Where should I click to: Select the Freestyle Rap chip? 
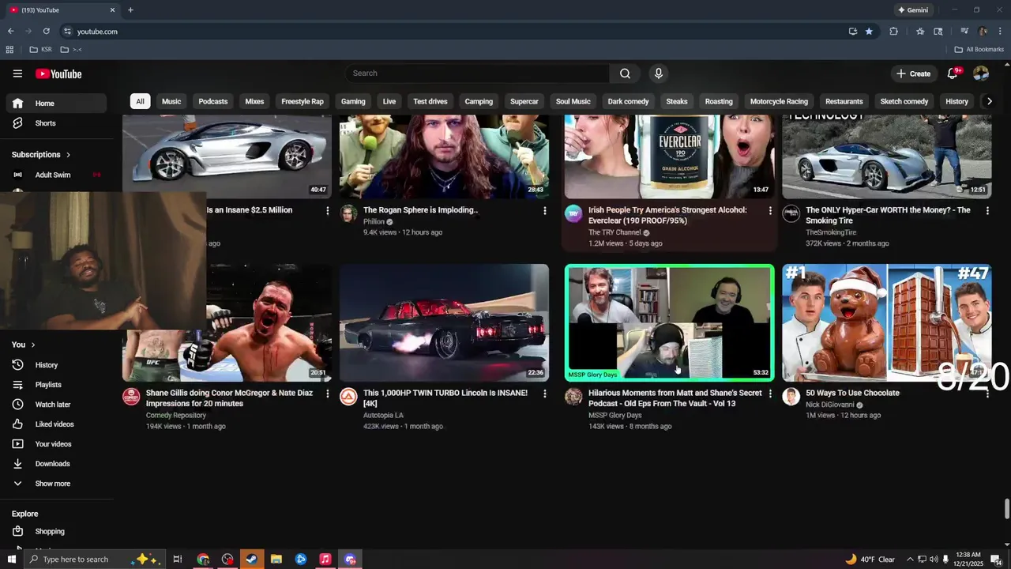(x=303, y=101)
